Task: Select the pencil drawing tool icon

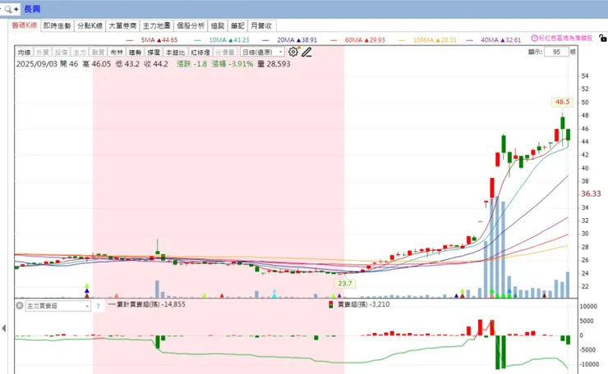Action: [x=306, y=52]
